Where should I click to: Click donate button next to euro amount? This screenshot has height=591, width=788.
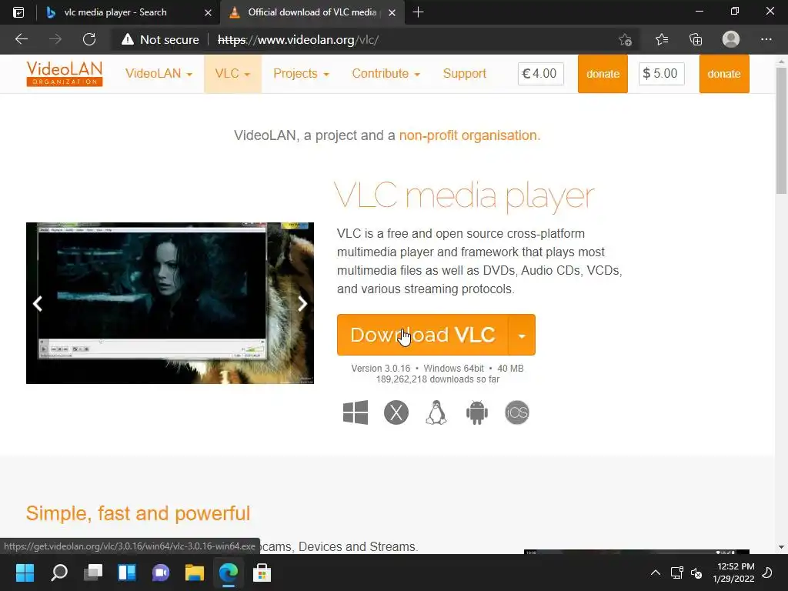pyautogui.click(x=603, y=74)
